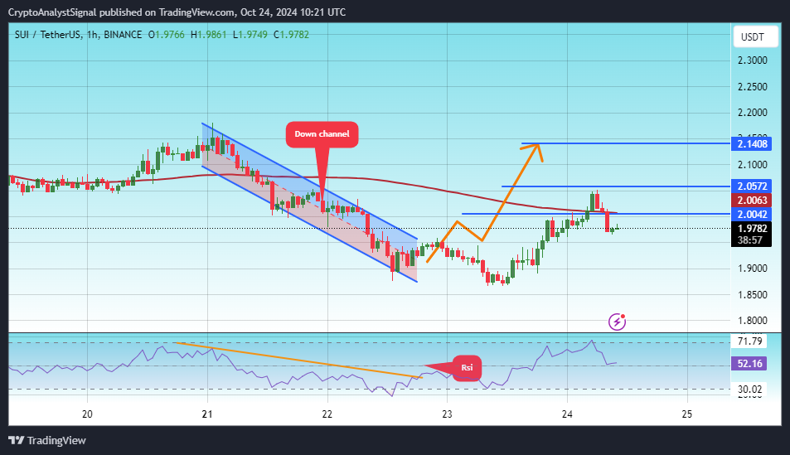The height and width of the screenshot is (455, 790).
Task: Click the 2.2000 price scale label
Action: (x=752, y=113)
